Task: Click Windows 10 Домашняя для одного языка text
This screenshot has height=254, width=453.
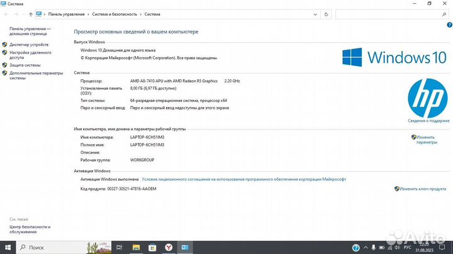Action: point(118,50)
